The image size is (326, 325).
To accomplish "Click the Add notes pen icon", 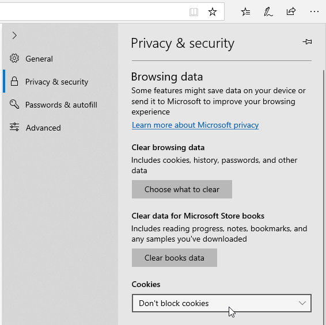I will [268, 12].
